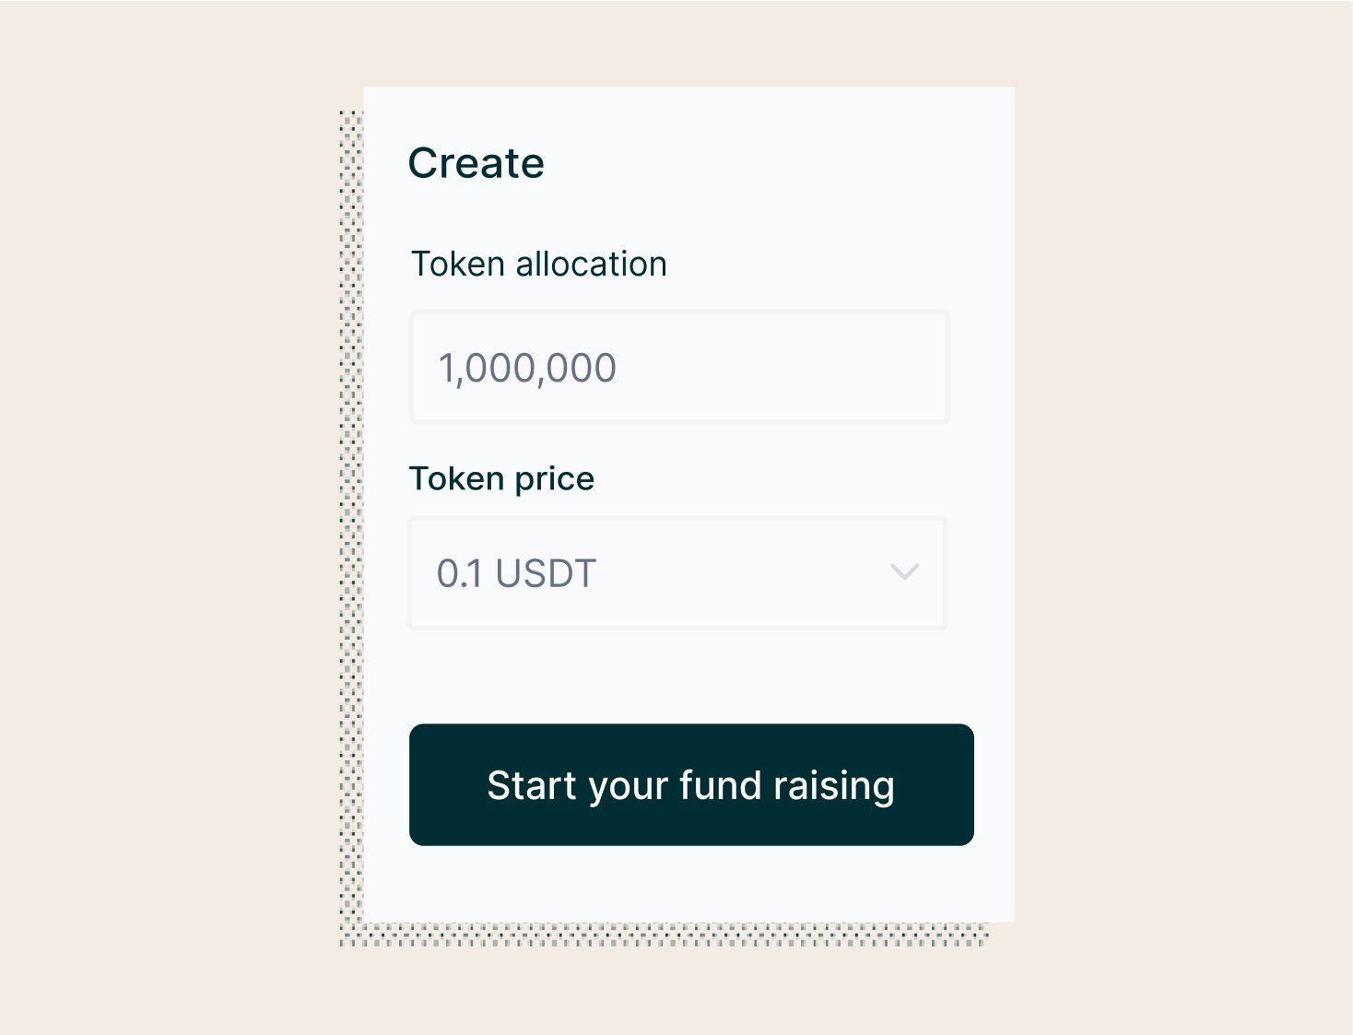Click the Create heading
The image size is (1353, 1035).
click(476, 163)
